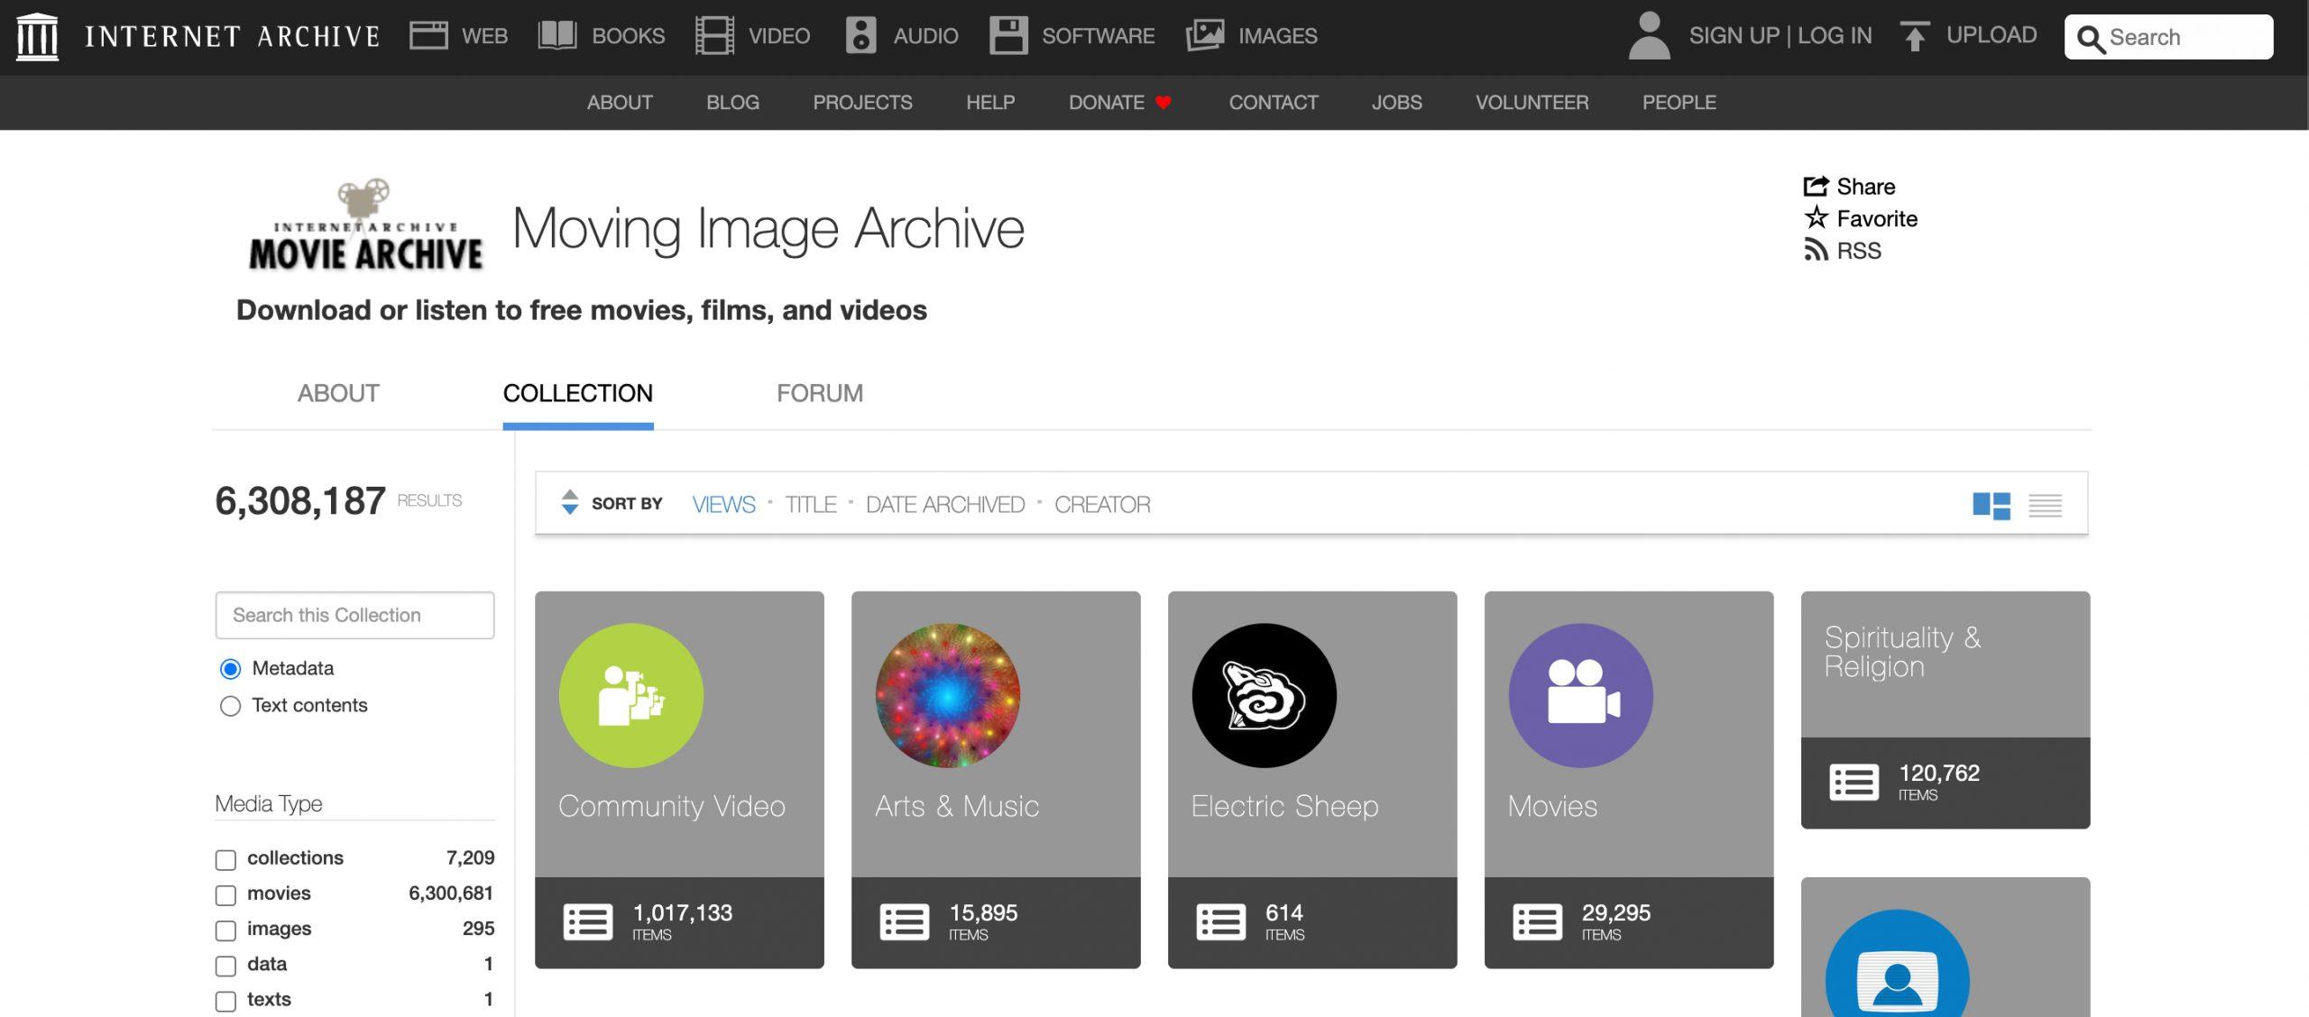2309x1017 pixels.
Task: Click the Electric Sheep black circle icon
Action: pos(1265,695)
